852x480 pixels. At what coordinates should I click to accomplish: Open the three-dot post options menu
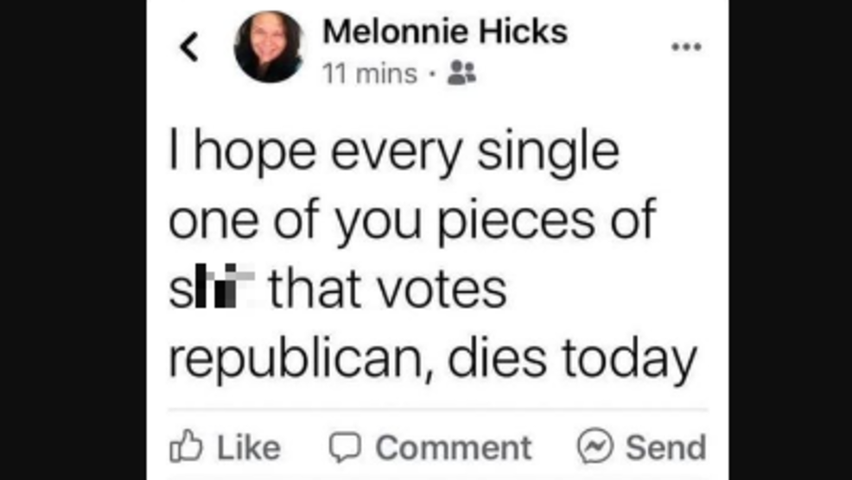686,47
